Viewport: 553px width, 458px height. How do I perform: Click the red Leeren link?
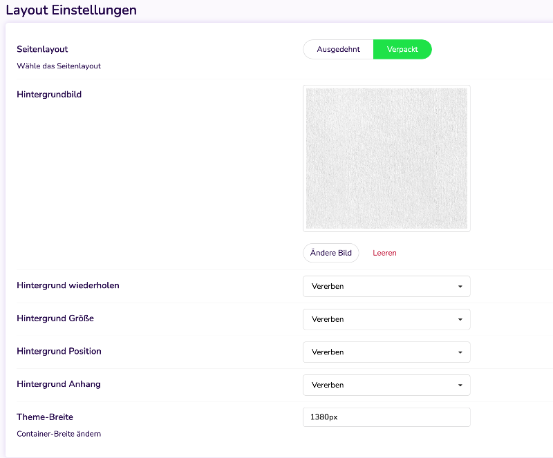tap(384, 253)
